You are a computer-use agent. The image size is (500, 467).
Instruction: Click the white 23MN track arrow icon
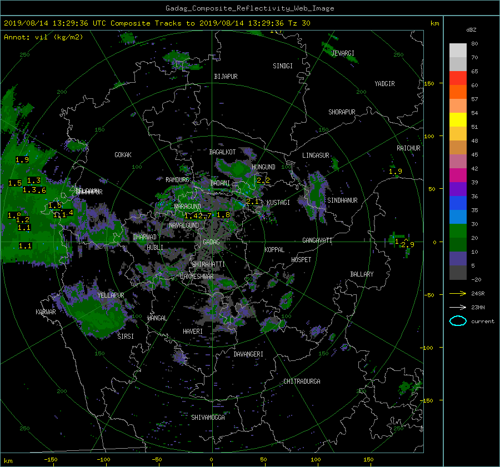(458, 307)
